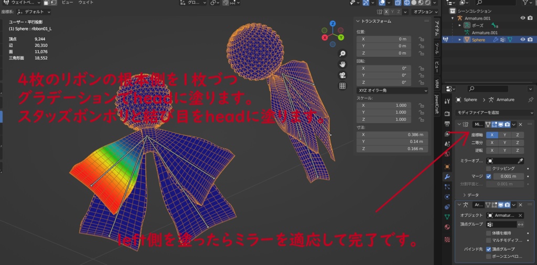The height and width of the screenshot is (265, 537).
Task: Expand the ポーズ item in outliner
Action: coord(460,25)
